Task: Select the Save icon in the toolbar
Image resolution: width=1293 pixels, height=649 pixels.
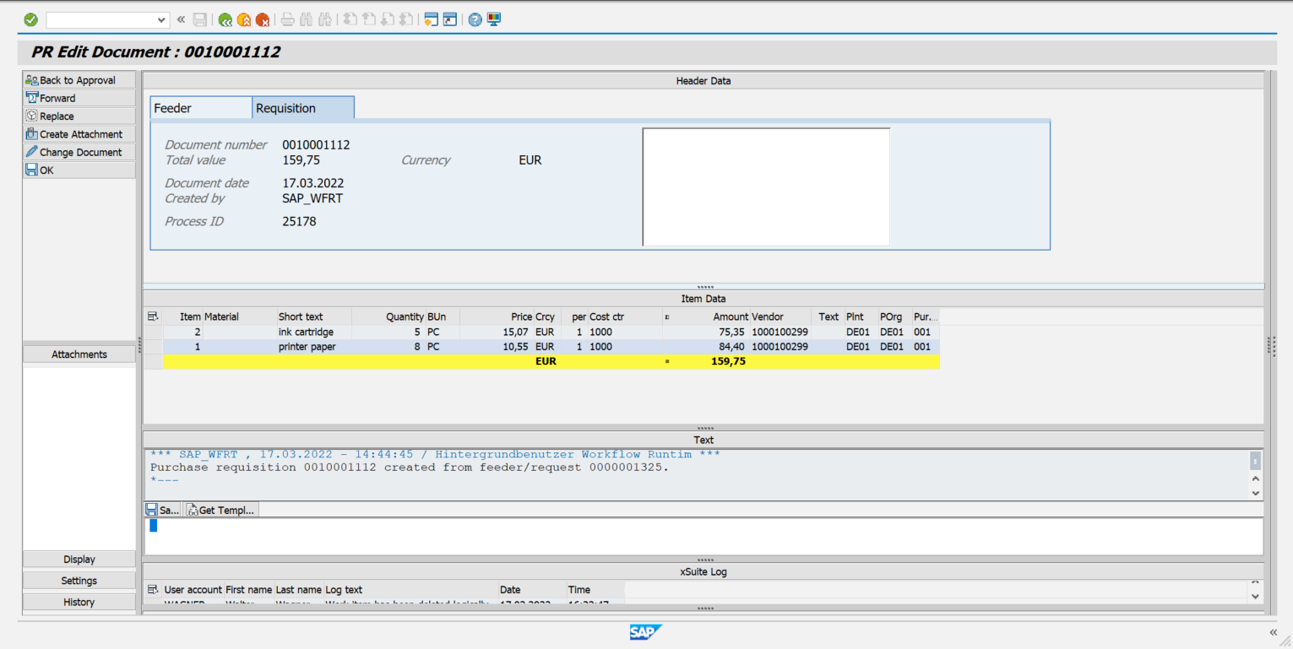Action: pos(200,19)
